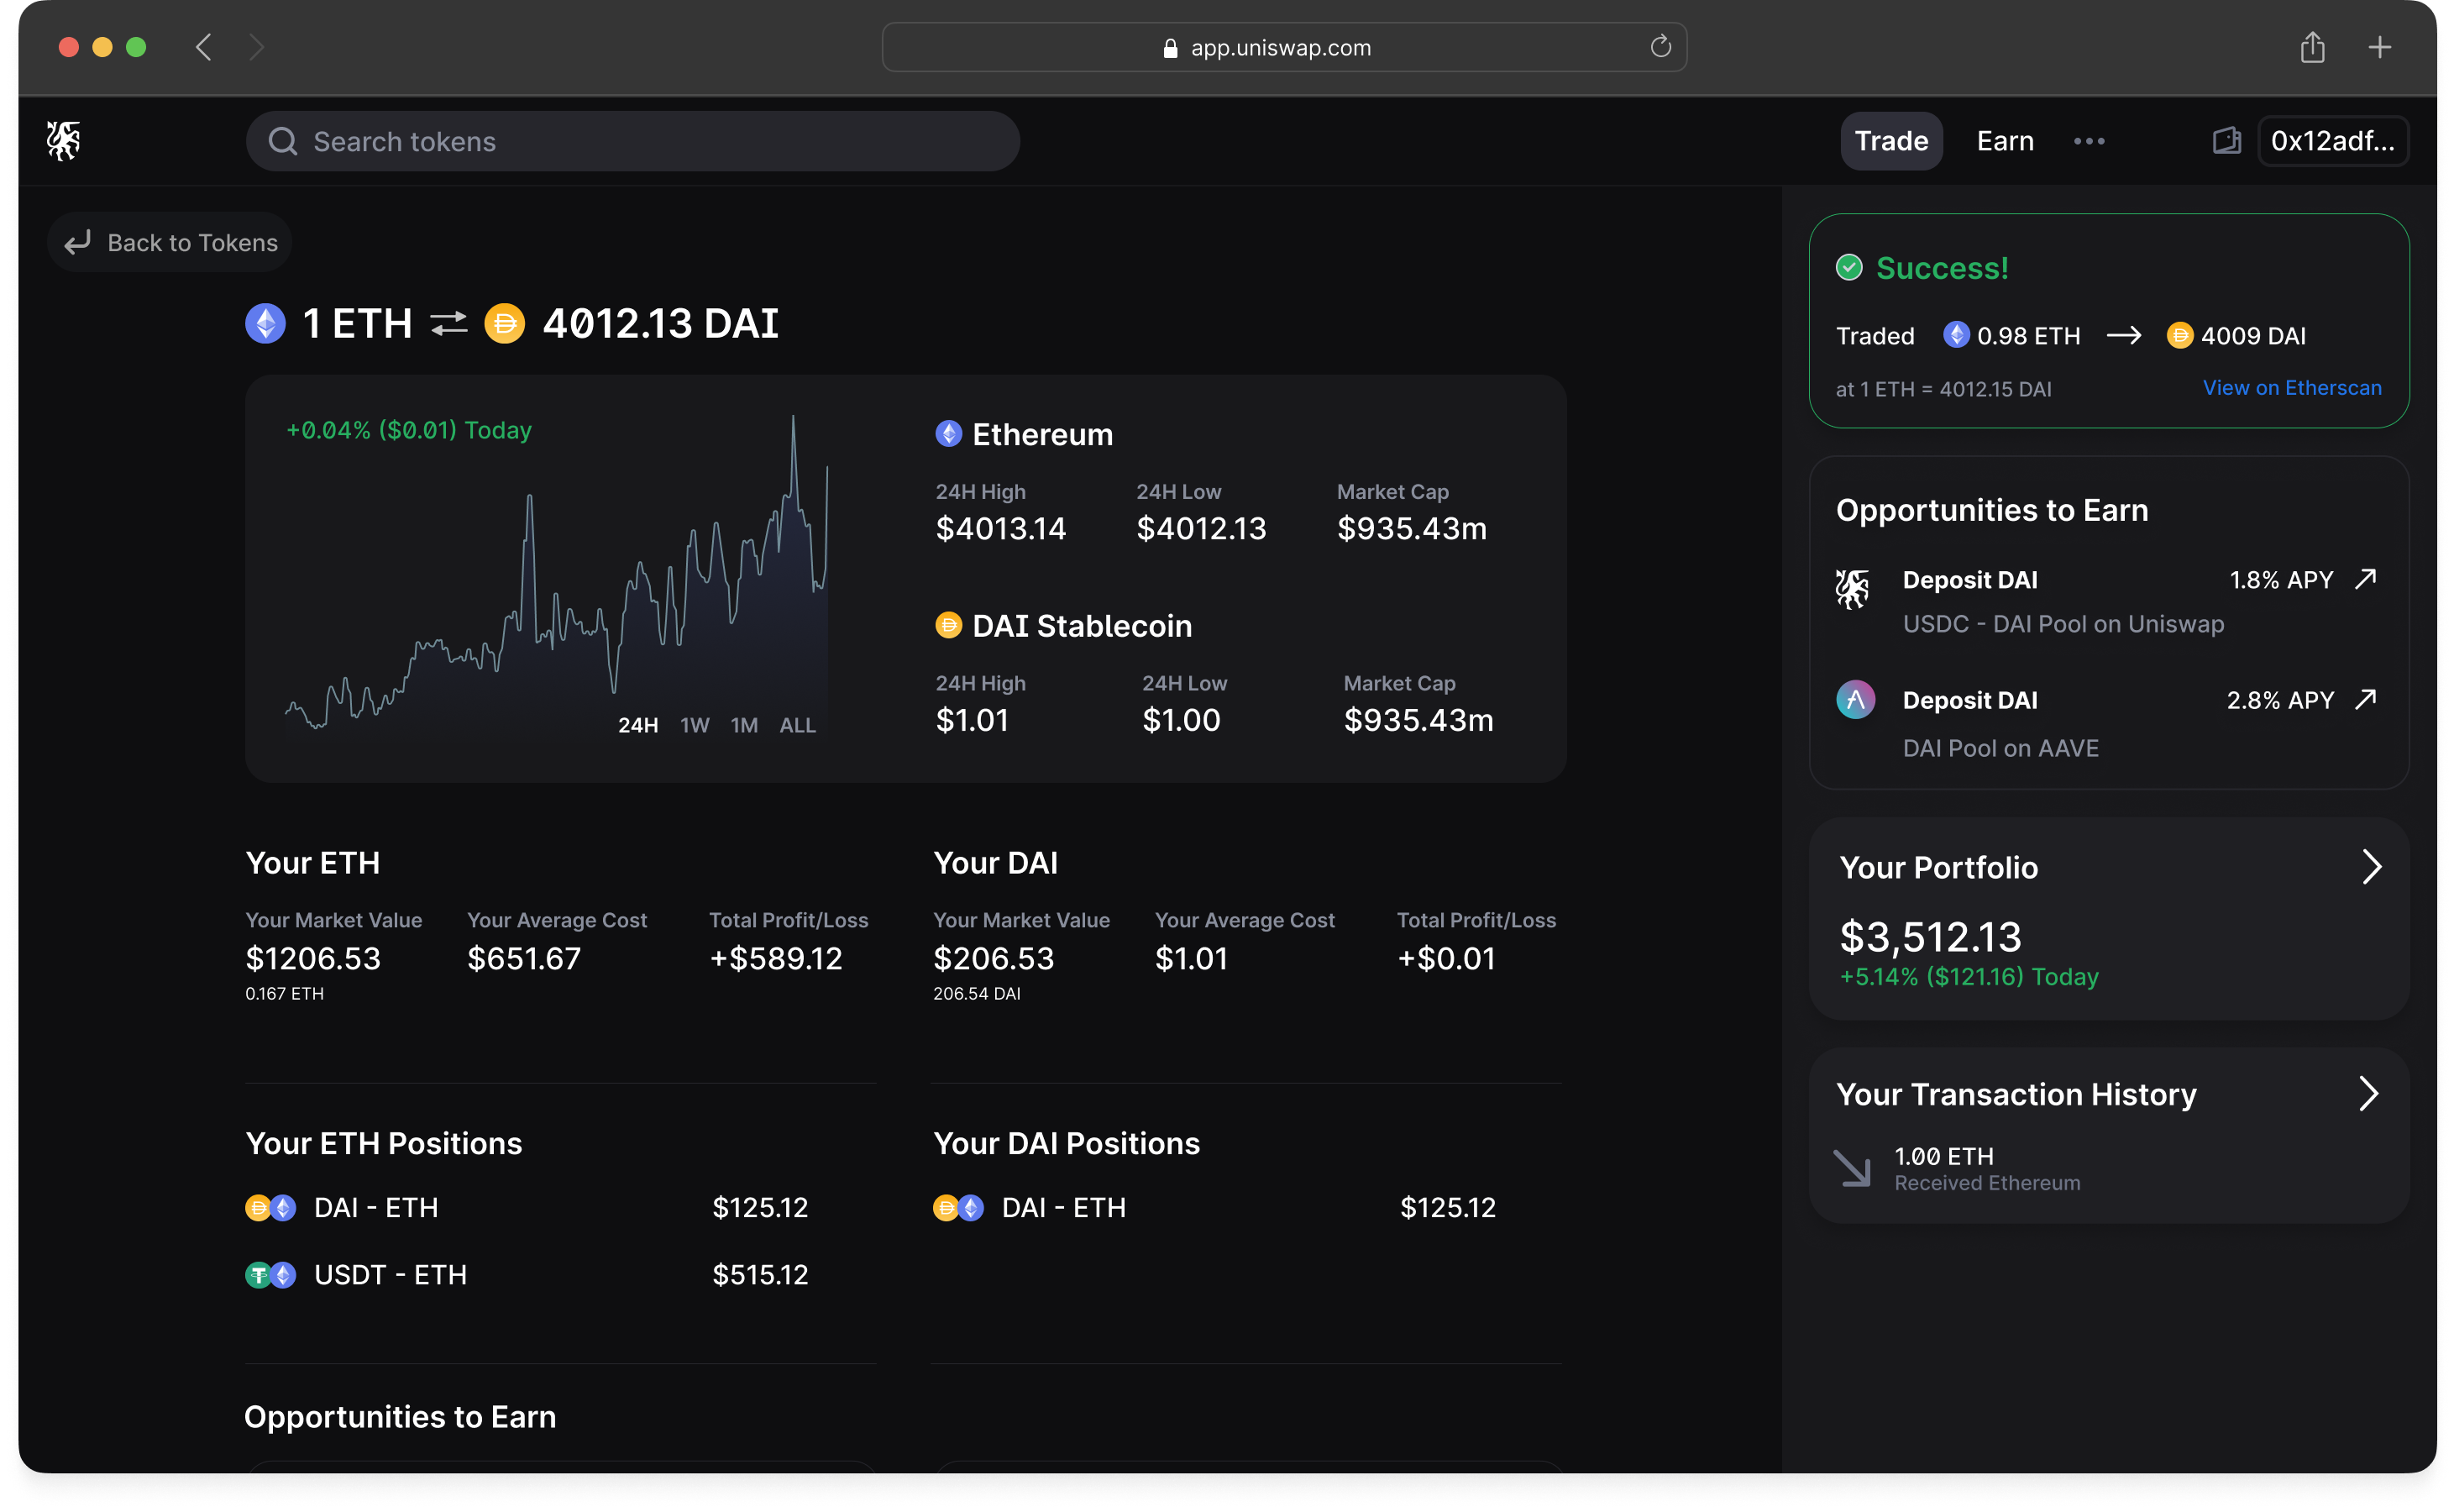
Task: Click the 206.54 DAI balance text
Action: click(x=977, y=994)
